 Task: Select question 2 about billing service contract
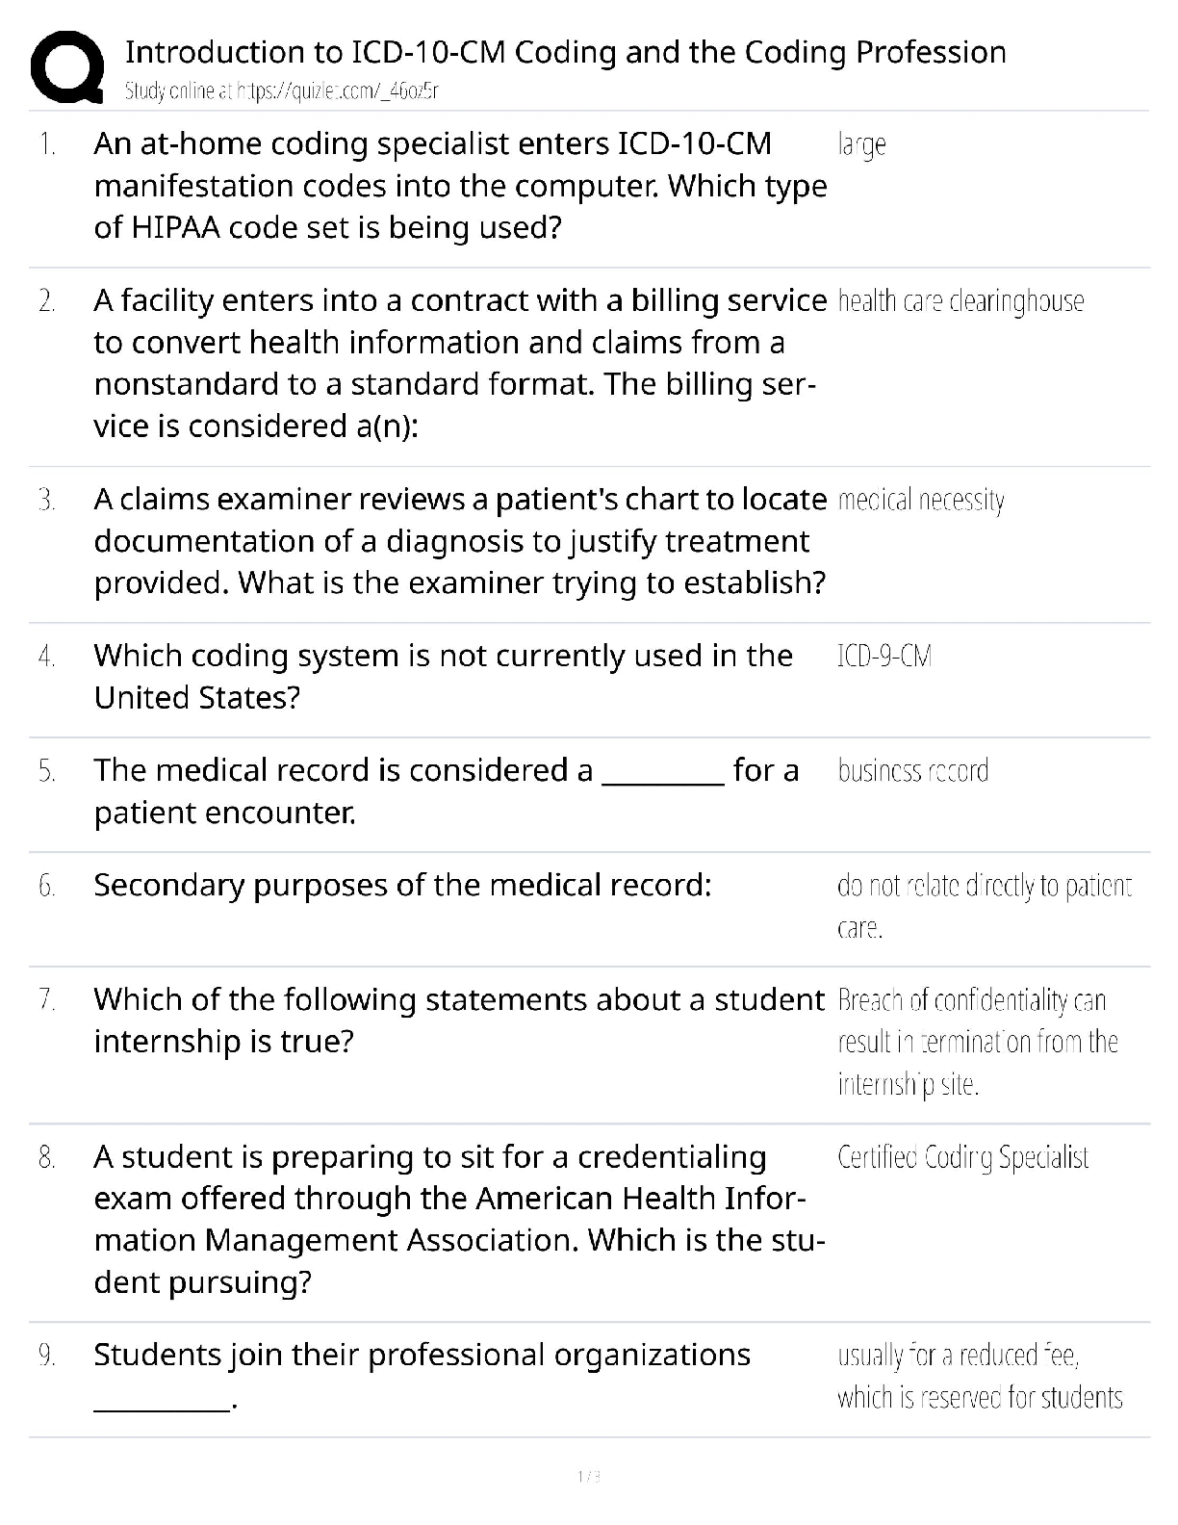(459, 363)
